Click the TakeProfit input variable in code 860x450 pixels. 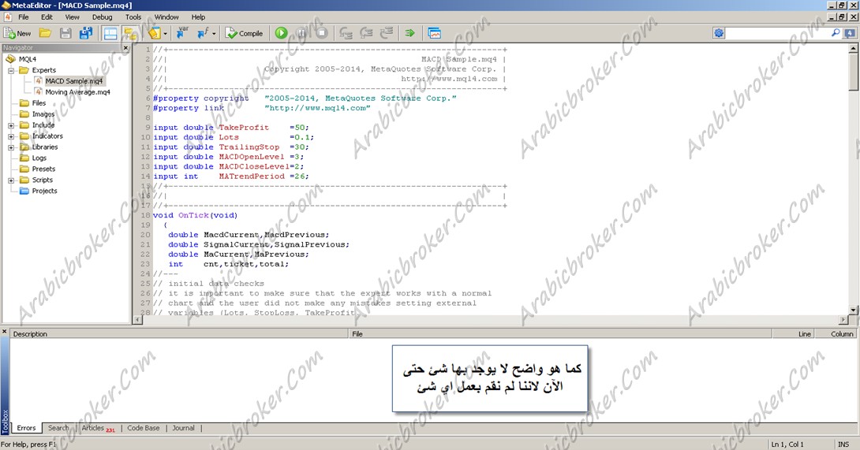point(244,128)
